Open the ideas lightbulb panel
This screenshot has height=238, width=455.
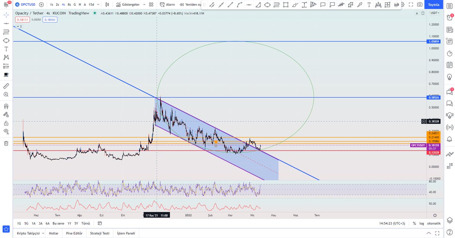click(x=449, y=77)
